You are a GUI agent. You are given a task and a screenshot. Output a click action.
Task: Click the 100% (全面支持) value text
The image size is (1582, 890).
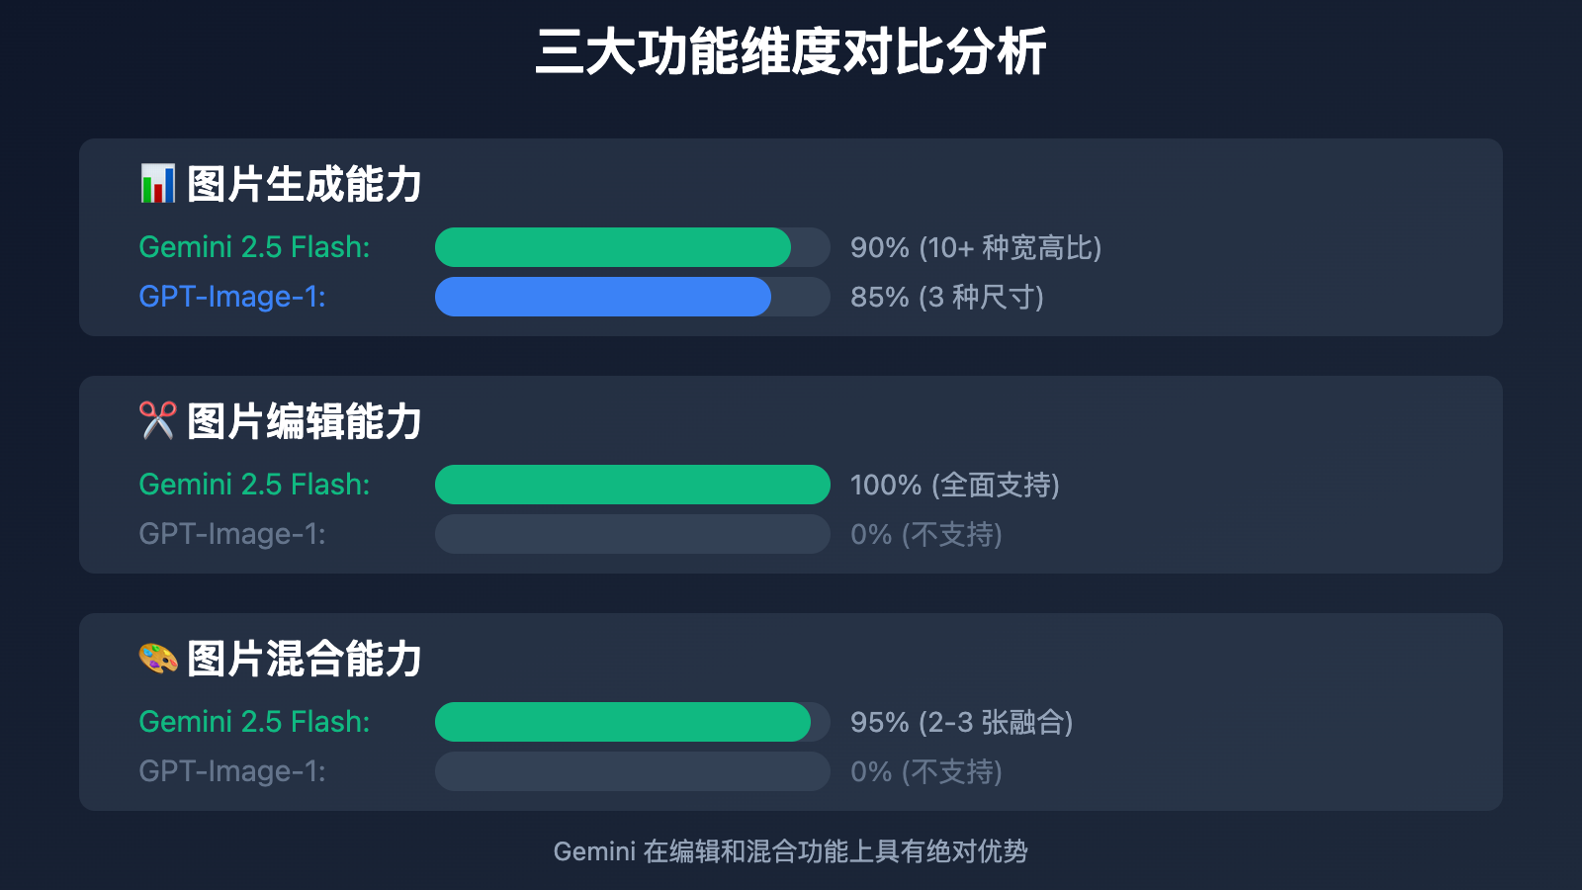click(x=955, y=485)
